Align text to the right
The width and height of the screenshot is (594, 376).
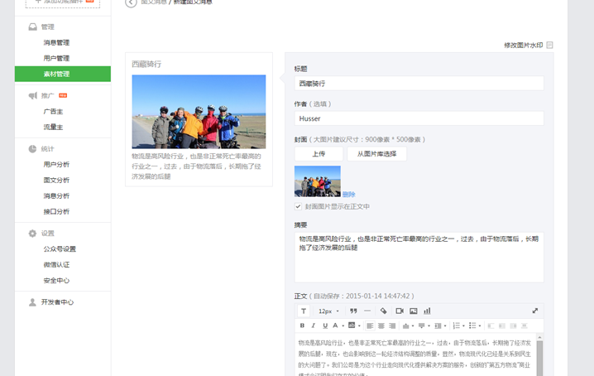click(392, 325)
